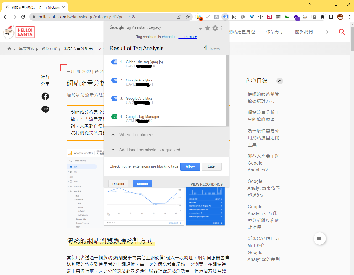The width and height of the screenshot is (354, 275).
Task: Open the floating list menu button
Action: point(320,239)
